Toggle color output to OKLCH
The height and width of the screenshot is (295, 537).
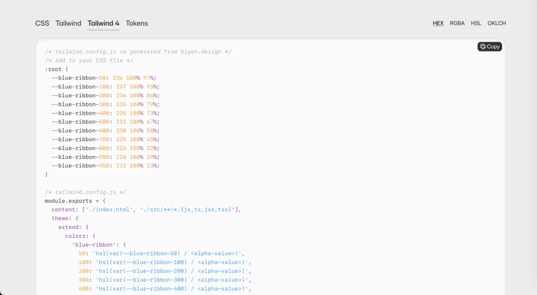[x=496, y=23]
